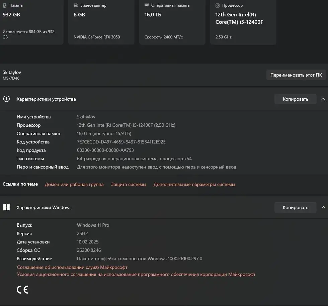Rename this PC with Переименовать этот ПК
The image size is (328, 306).
tap(296, 75)
